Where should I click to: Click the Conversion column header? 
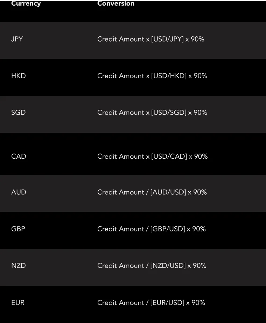tap(116, 3)
